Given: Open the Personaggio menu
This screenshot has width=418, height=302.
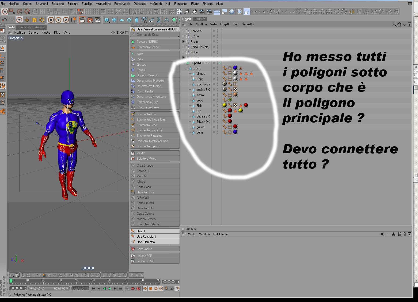Looking at the screenshot, I should pyautogui.click(x=122, y=4).
